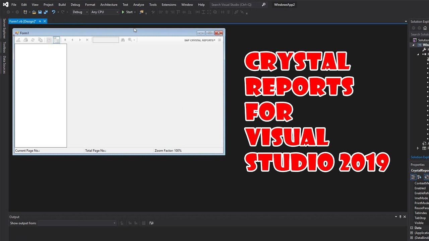
Task: Open the Help menu
Action: [201, 5]
